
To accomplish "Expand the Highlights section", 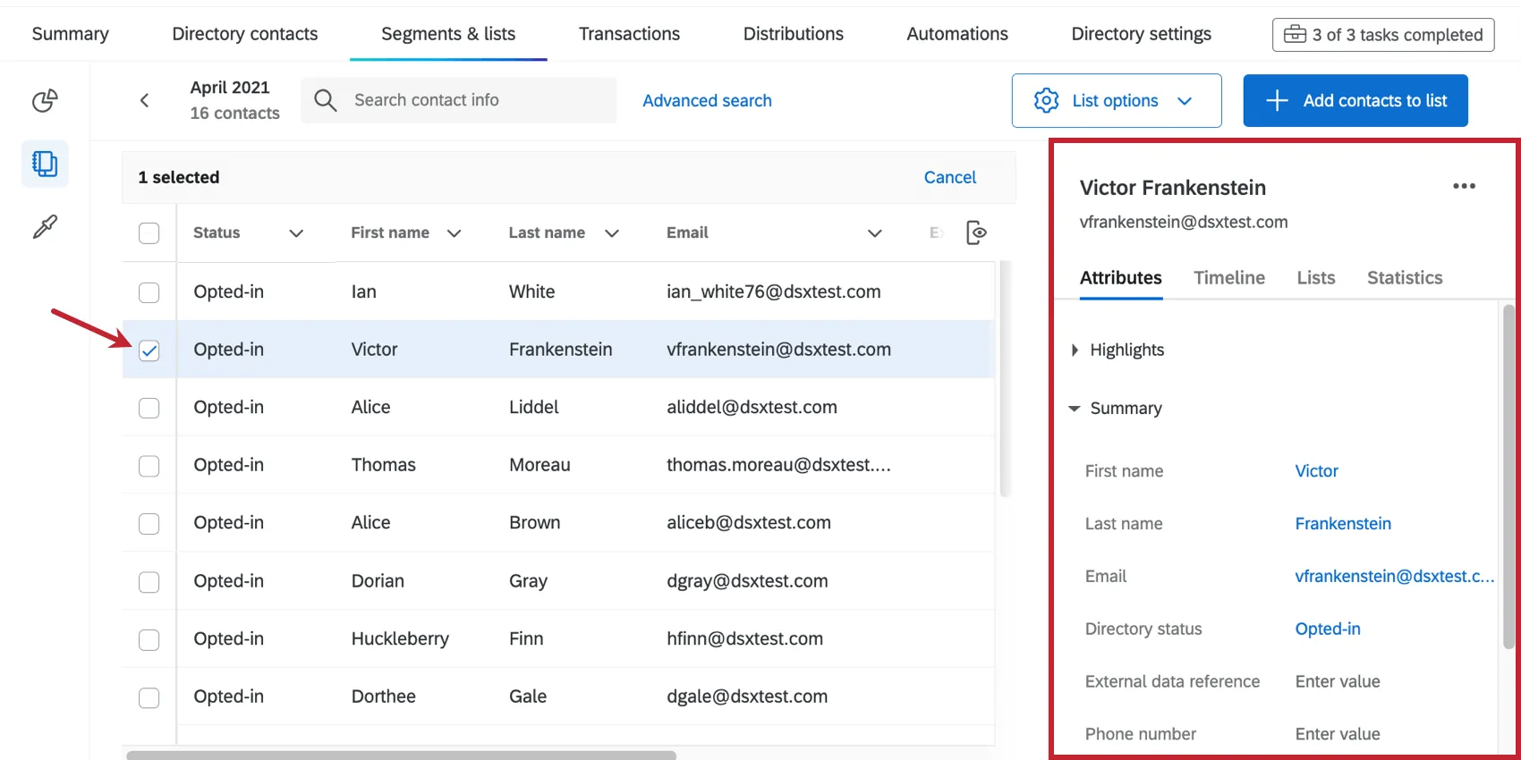I will click(x=1075, y=350).
